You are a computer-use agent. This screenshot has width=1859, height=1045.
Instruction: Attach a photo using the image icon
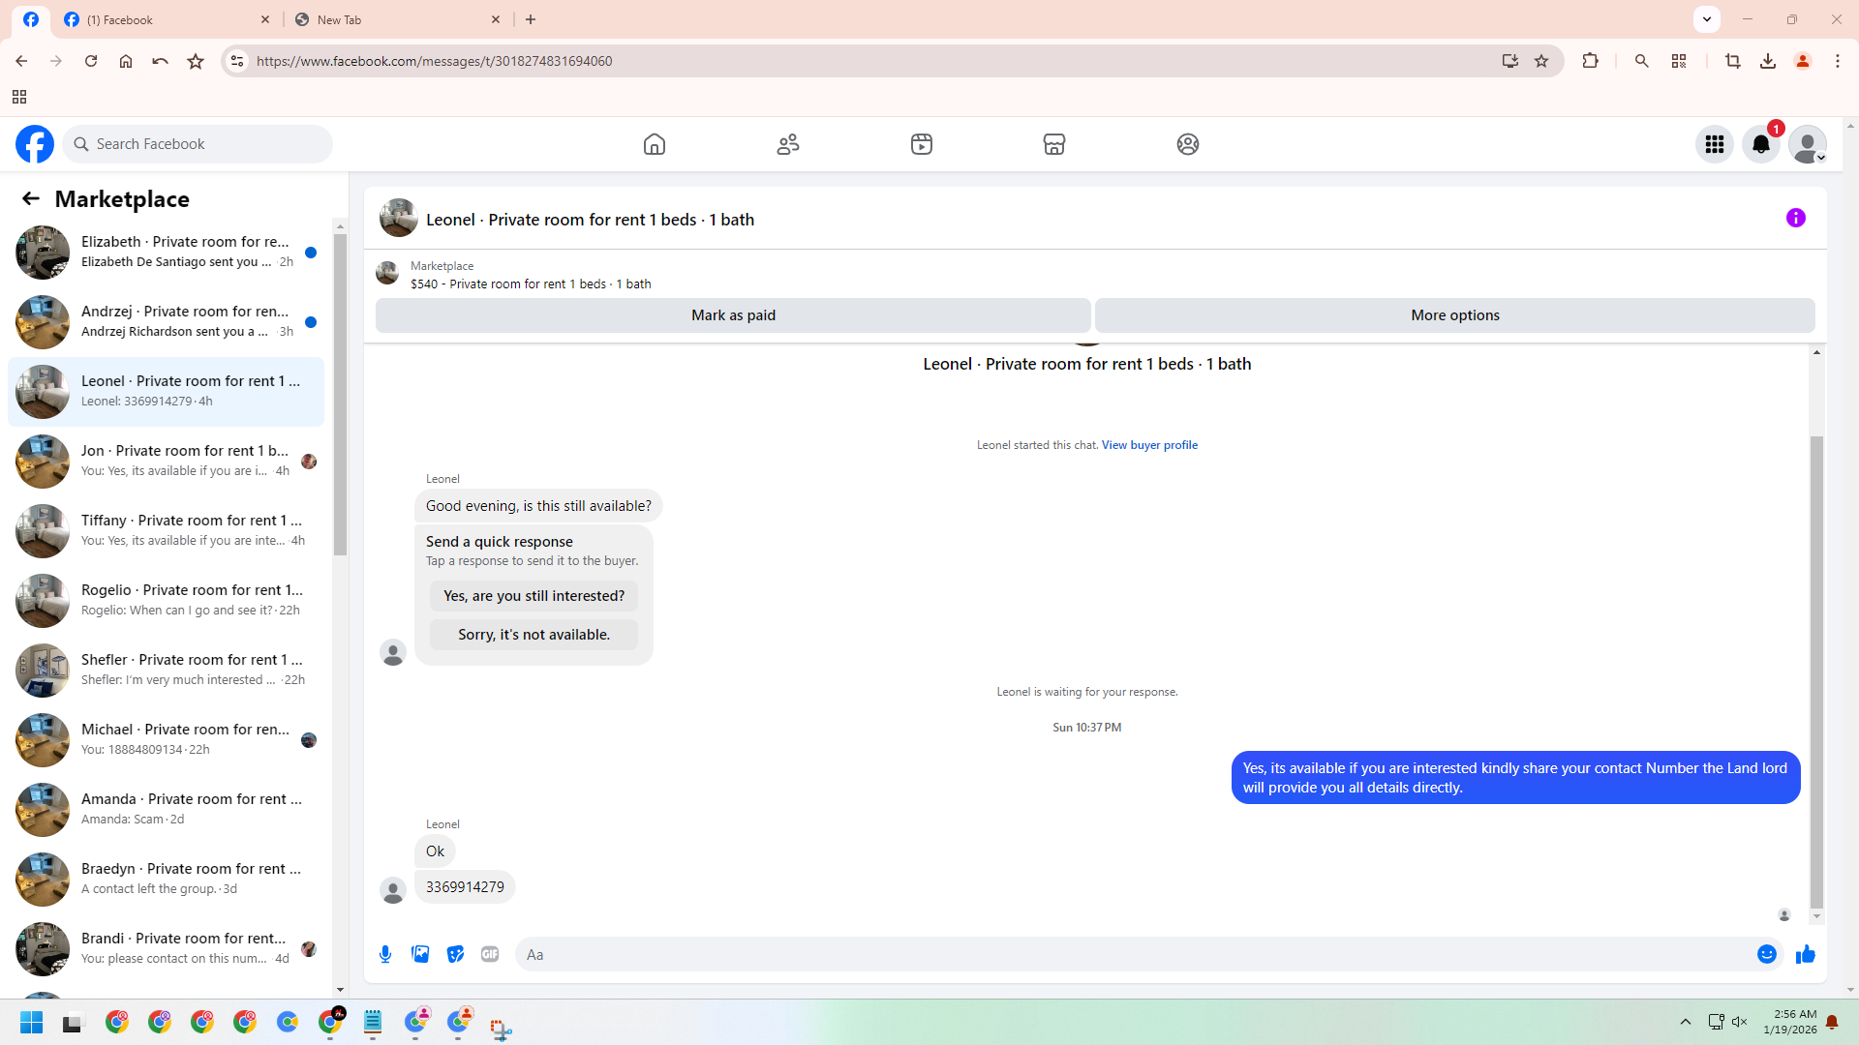pos(420,954)
